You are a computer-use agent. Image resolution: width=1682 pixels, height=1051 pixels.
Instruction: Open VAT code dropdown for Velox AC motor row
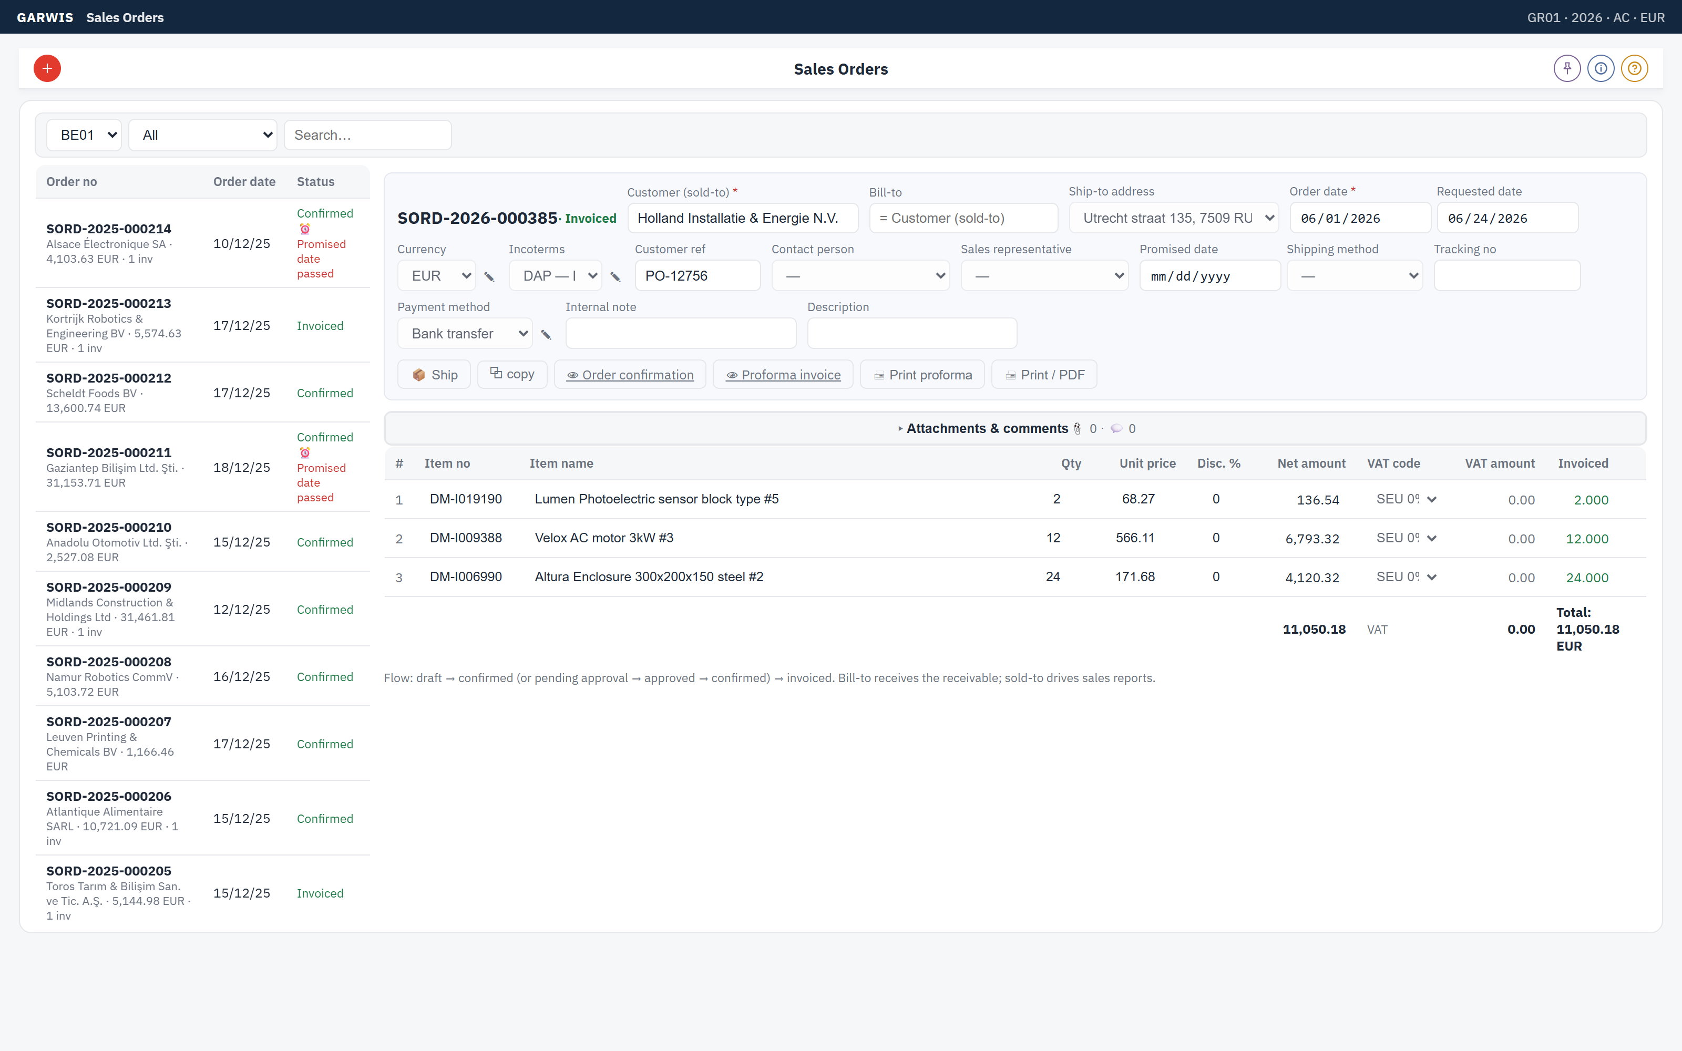click(1406, 538)
